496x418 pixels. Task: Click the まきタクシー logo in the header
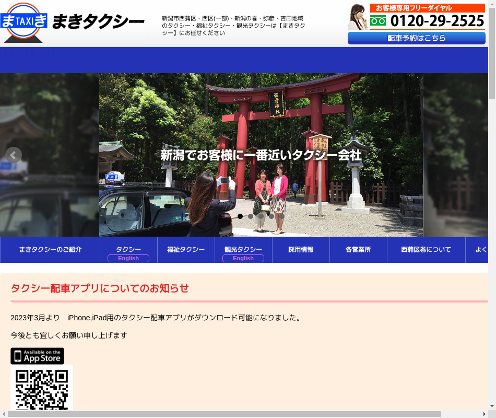73,22
